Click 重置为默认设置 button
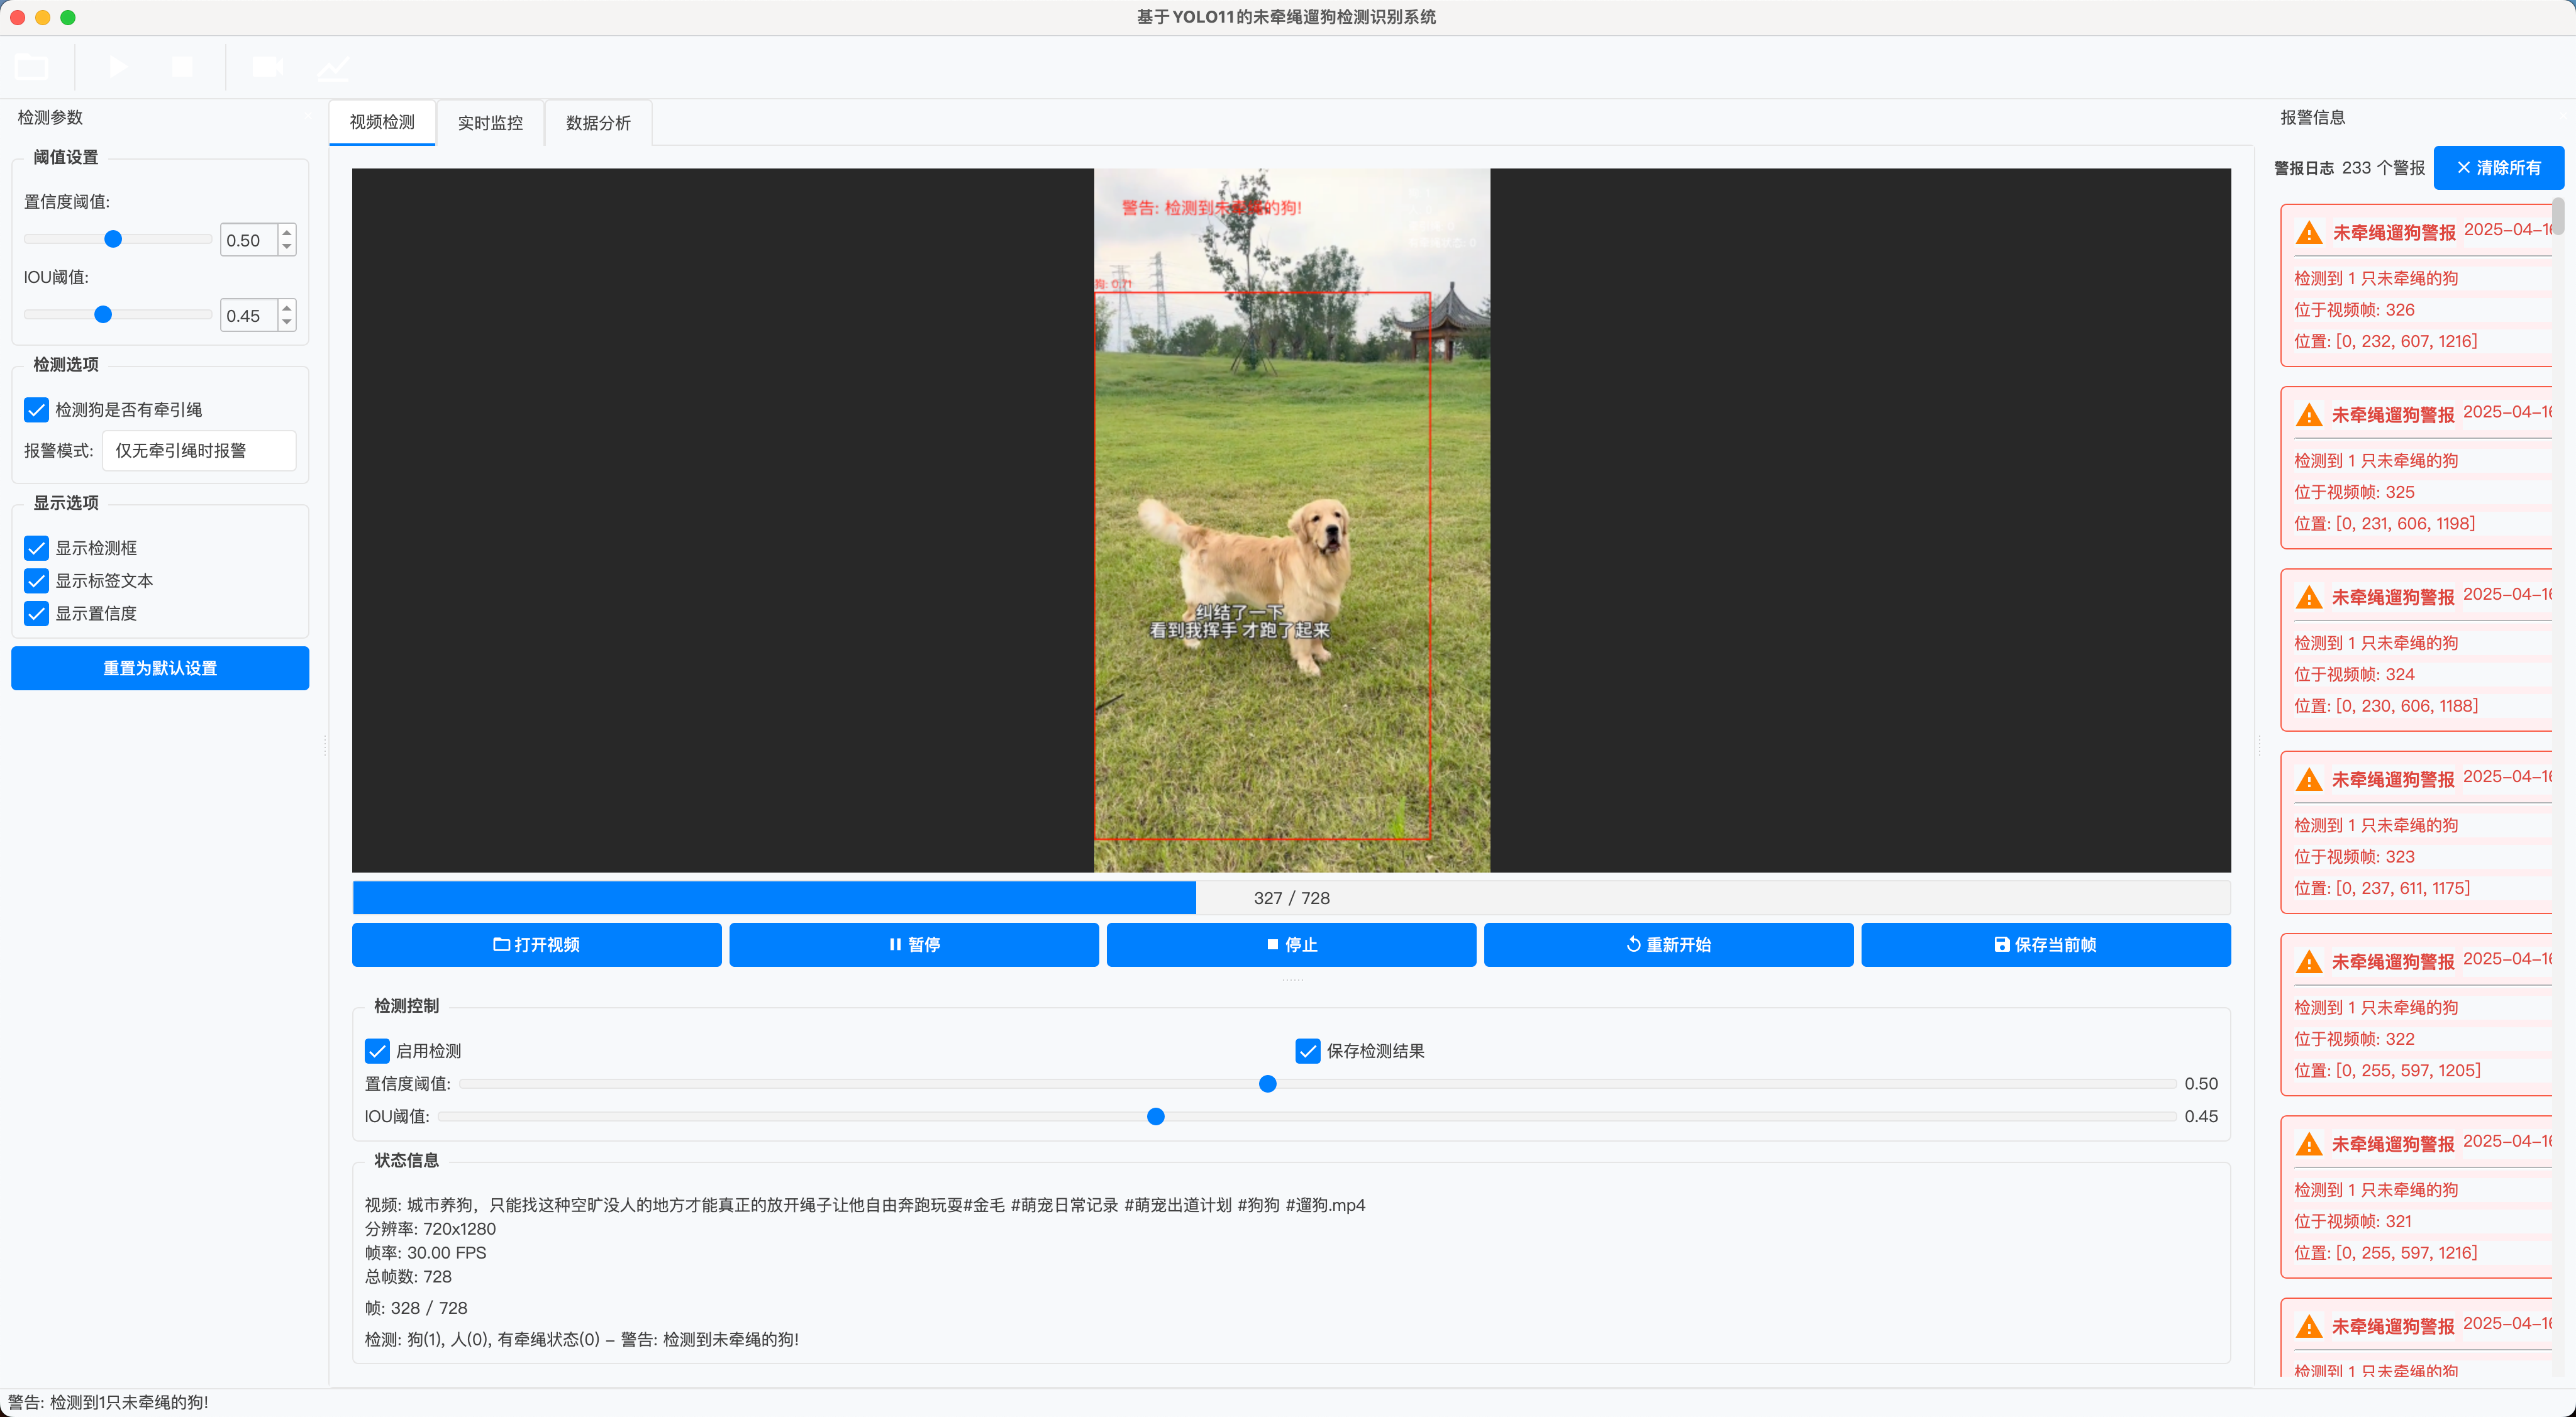The height and width of the screenshot is (1417, 2576). pyautogui.click(x=160, y=668)
